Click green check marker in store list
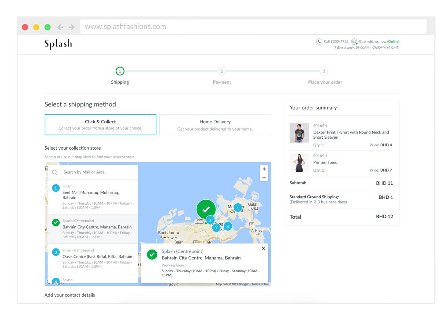Image resolution: width=448 pixels, height=322 pixels. coord(56,222)
